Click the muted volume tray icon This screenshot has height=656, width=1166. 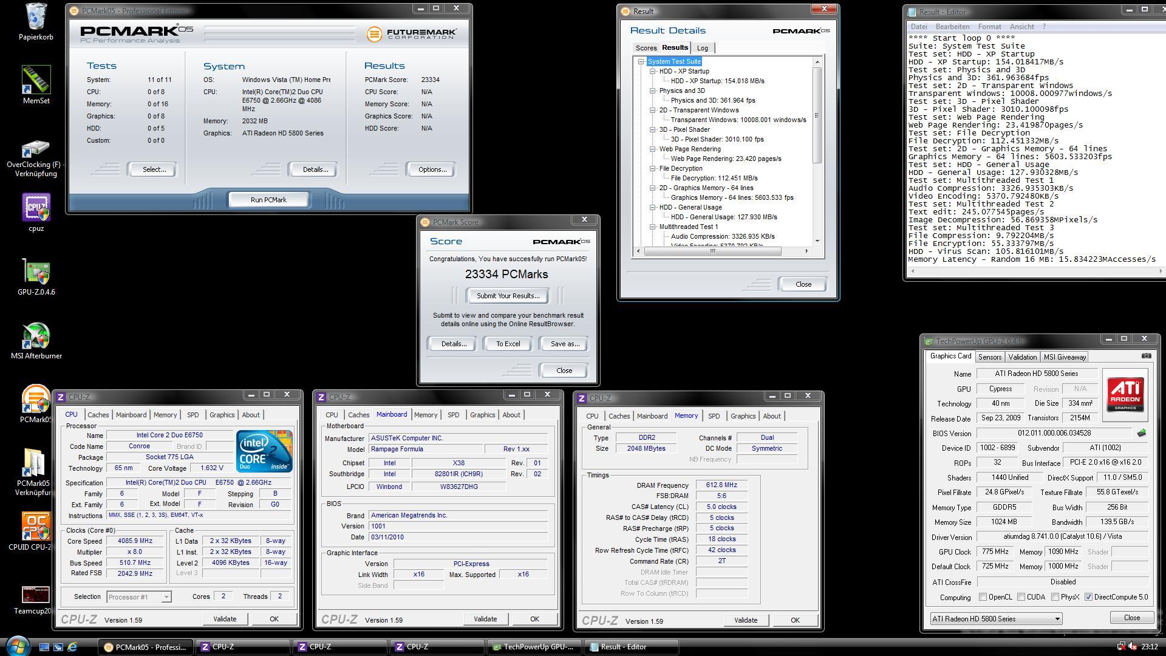coord(1133,646)
